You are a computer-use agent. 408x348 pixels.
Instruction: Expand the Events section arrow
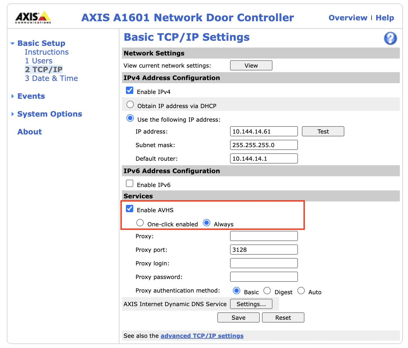coord(12,96)
